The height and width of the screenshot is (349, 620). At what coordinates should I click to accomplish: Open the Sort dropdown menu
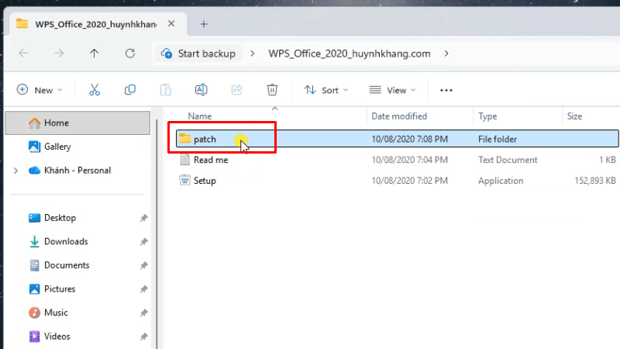point(325,90)
